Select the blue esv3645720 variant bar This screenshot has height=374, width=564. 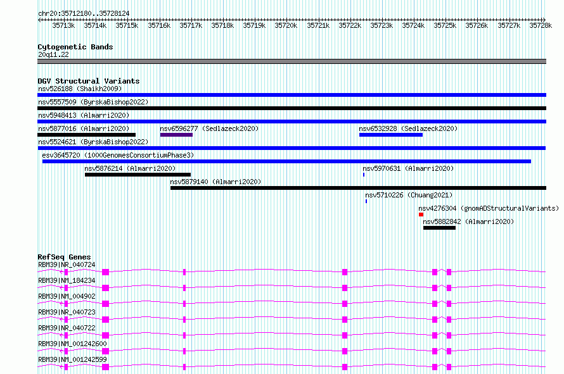click(286, 161)
